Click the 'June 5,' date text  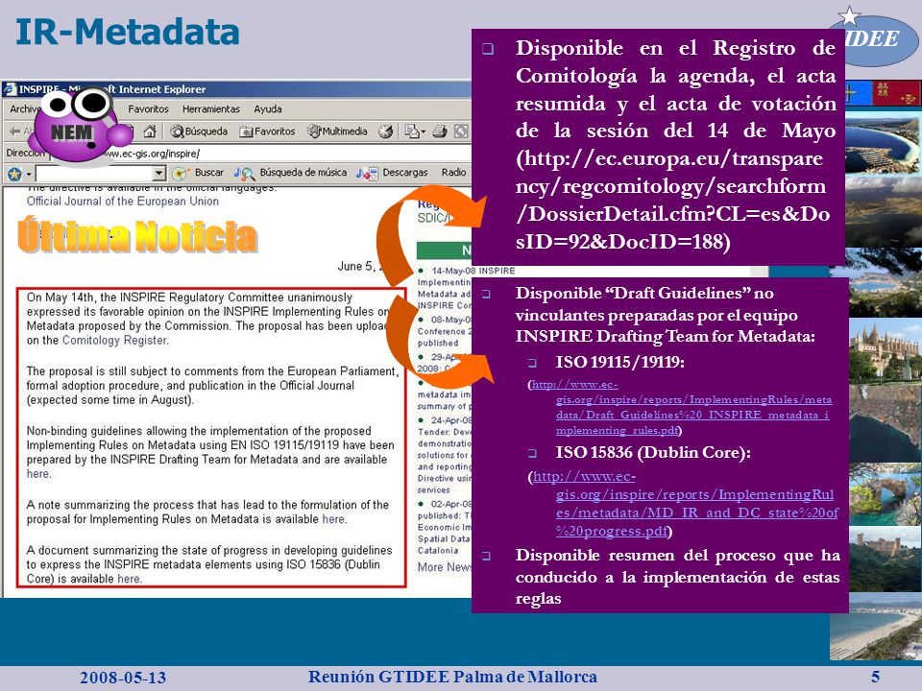coord(357,266)
